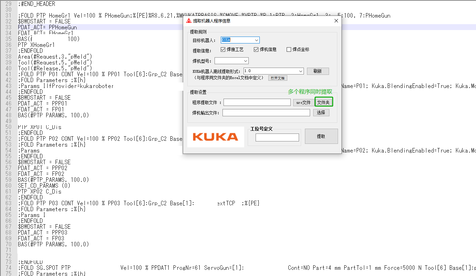Click the 焊机输出文件 text field
The image size is (476, 276).
266,112
